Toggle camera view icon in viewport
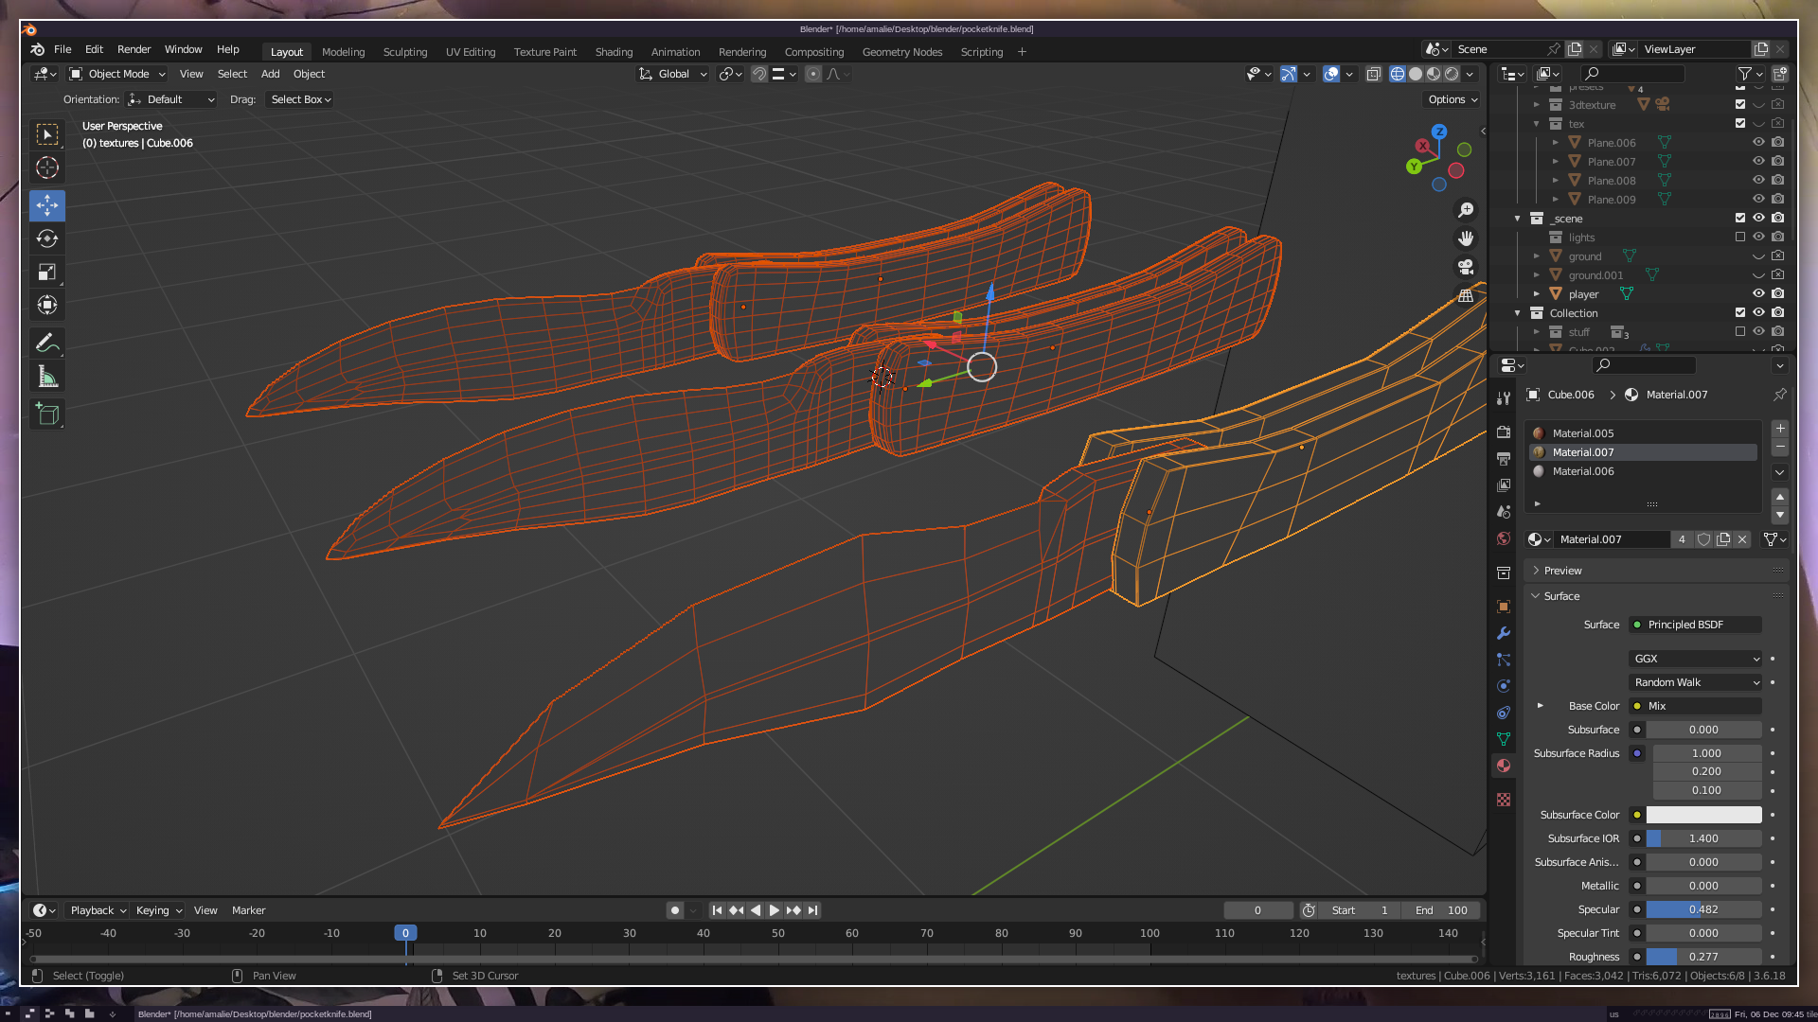Screen dimensions: 1818x1022 (1466, 267)
